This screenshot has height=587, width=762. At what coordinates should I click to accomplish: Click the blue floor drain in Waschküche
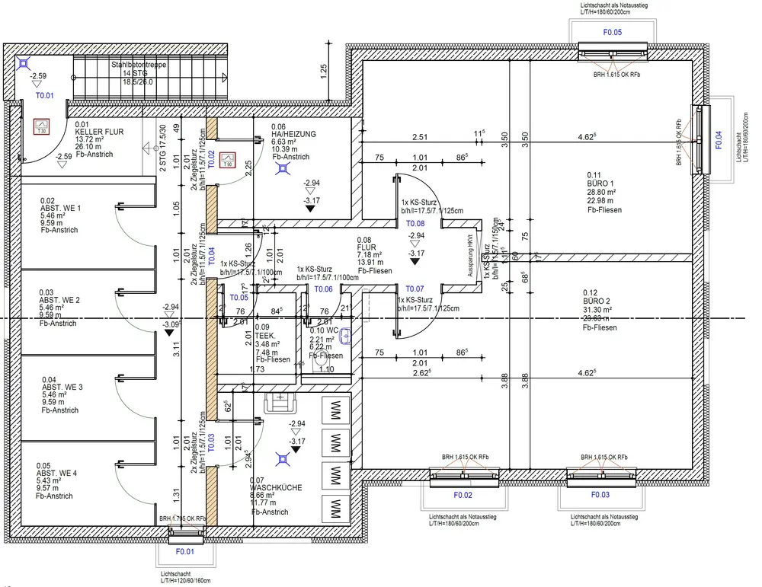pyautogui.click(x=283, y=459)
